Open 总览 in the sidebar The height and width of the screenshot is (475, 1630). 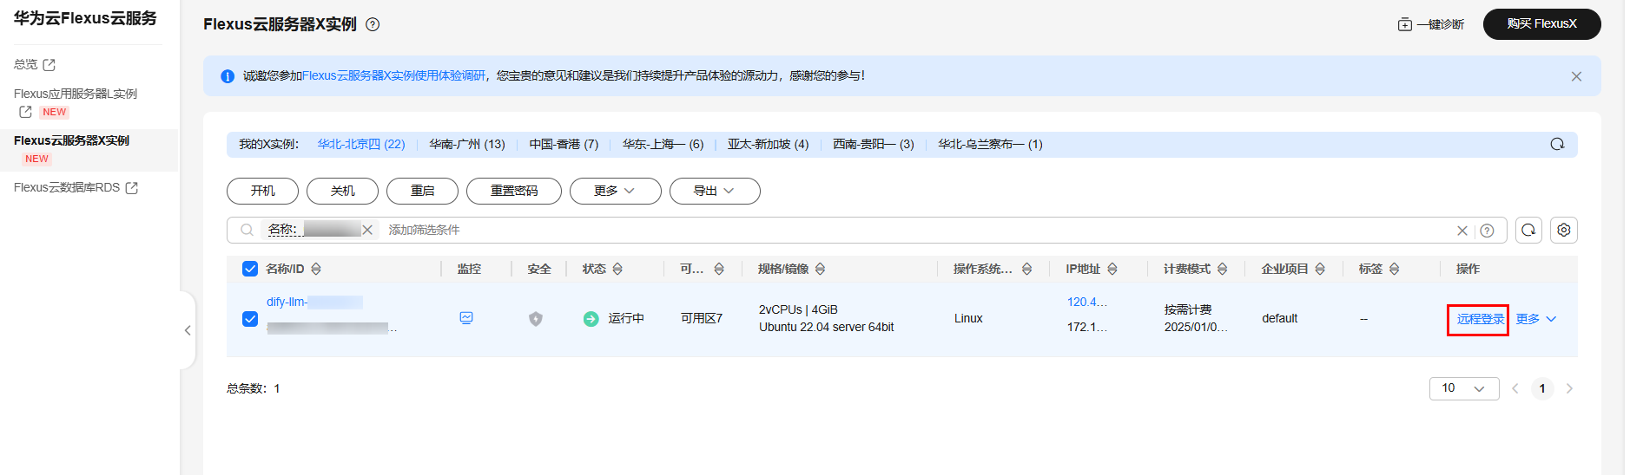(x=26, y=65)
